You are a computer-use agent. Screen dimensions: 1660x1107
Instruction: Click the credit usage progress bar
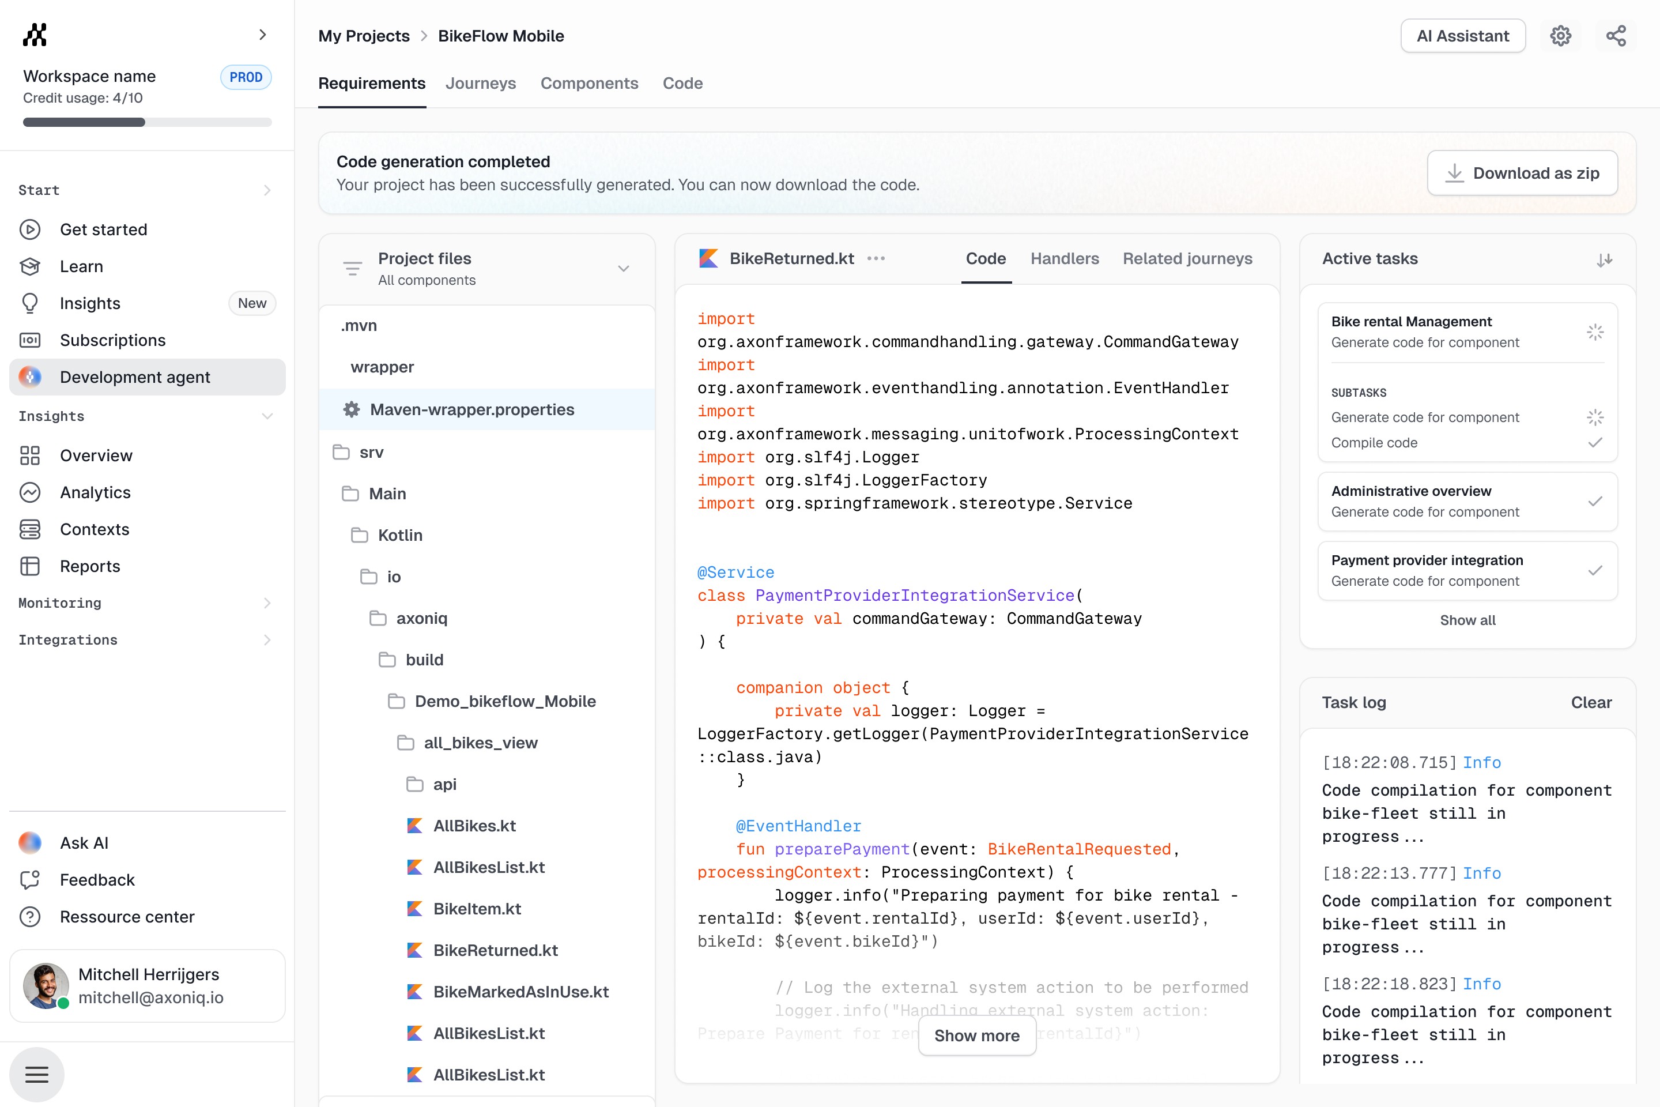147,122
